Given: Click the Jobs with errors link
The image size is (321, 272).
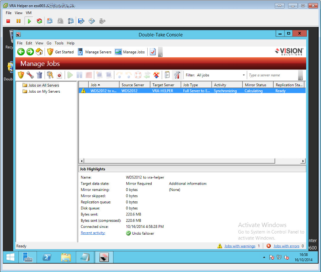Looking at the screenshot, I should point(286,246).
